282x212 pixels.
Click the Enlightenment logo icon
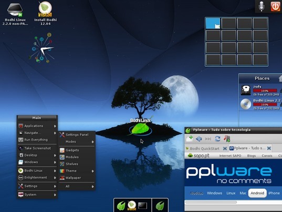point(20,178)
